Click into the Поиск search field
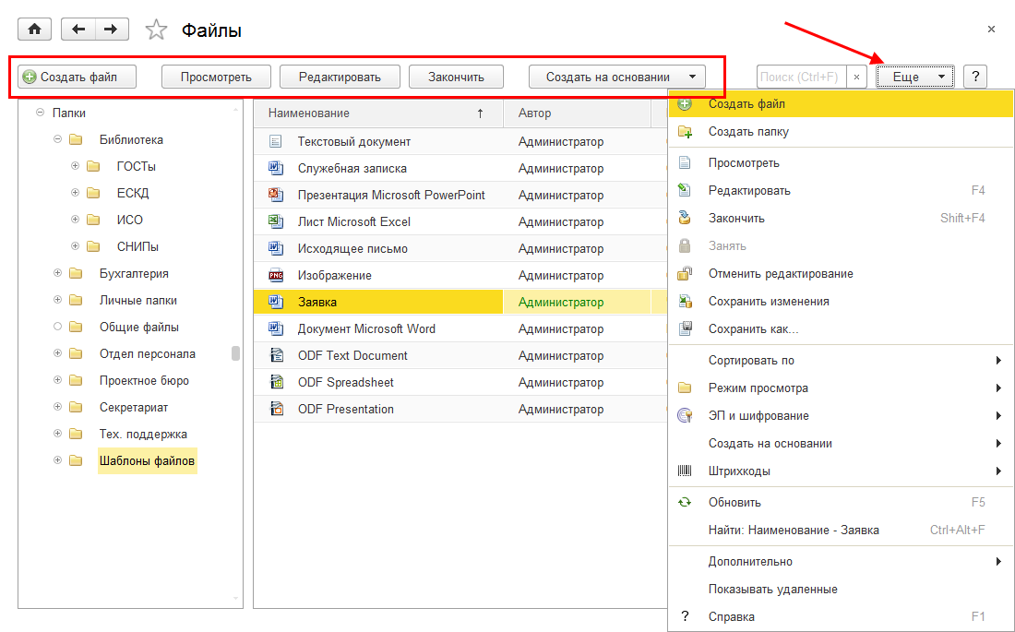This screenshot has height=632, width=1015. tap(801, 78)
